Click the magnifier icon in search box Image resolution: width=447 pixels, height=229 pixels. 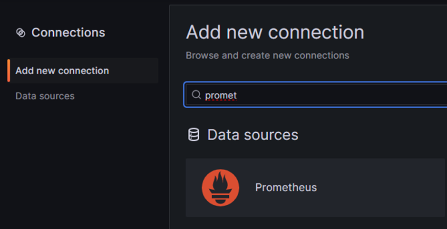tap(196, 95)
